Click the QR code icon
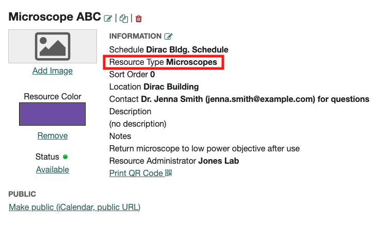 click(168, 173)
